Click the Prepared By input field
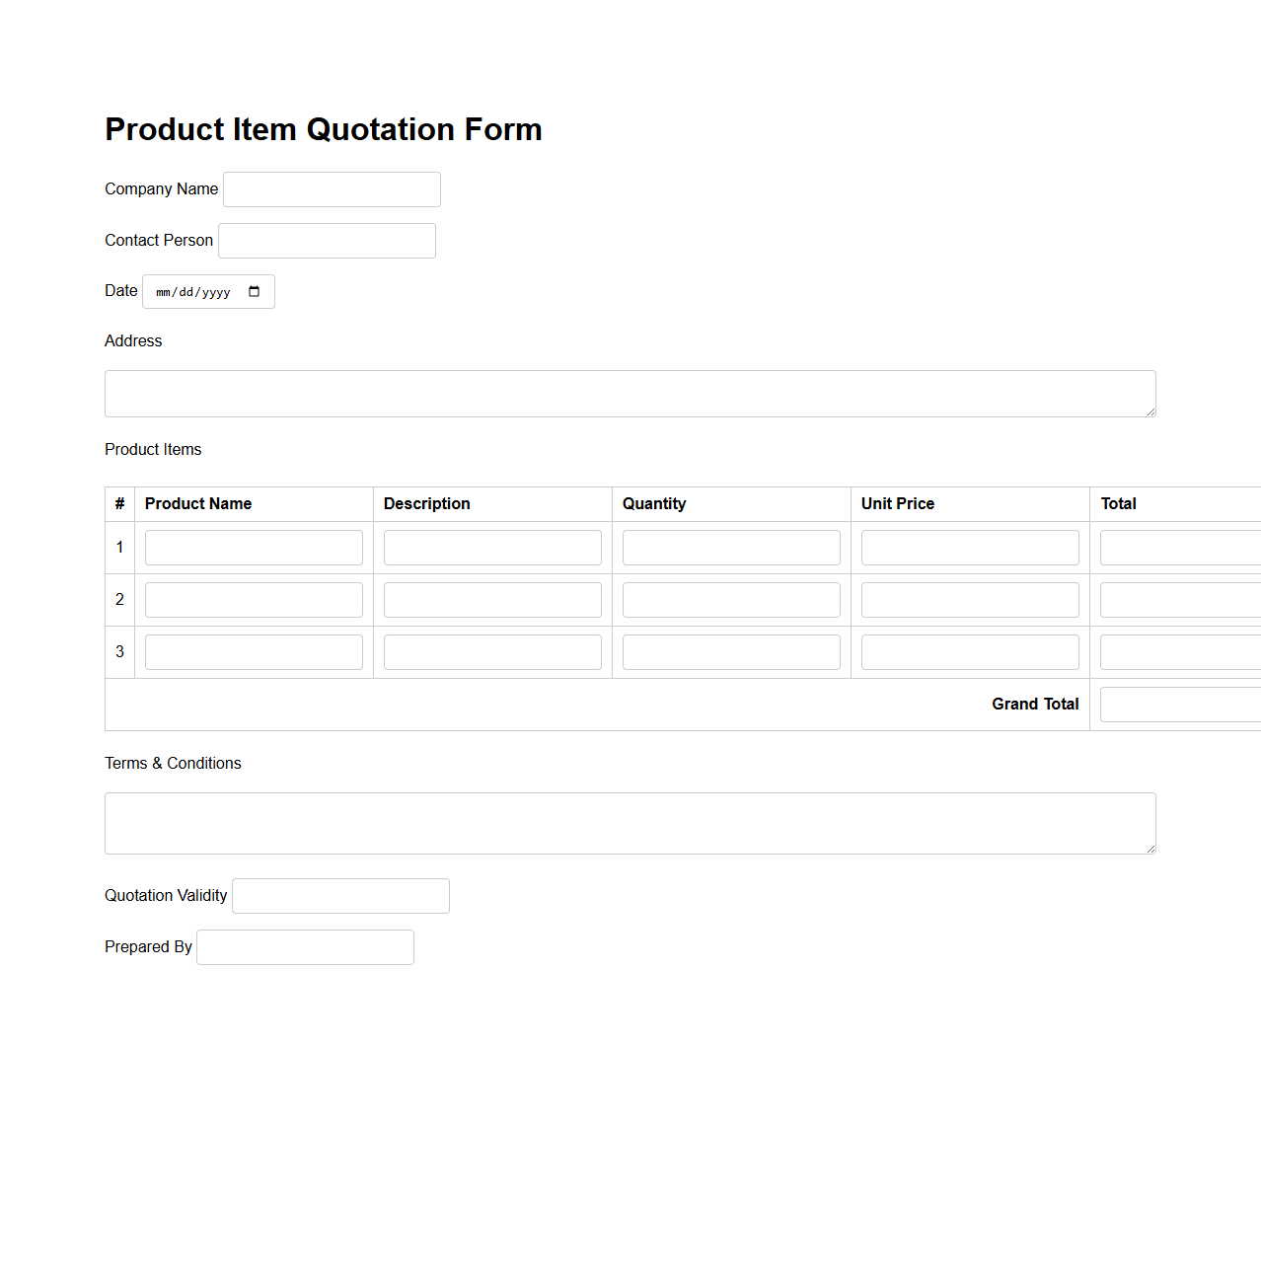This screenshot has width=1261, height=1268. (x=304, y=946)
